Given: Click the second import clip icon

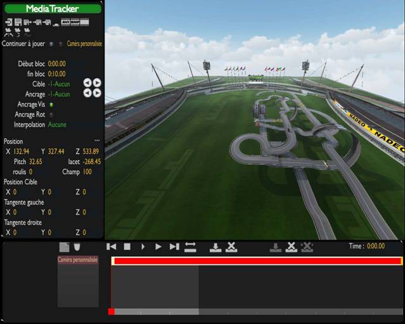Looking at the screenshot, I should click(47, 22).
